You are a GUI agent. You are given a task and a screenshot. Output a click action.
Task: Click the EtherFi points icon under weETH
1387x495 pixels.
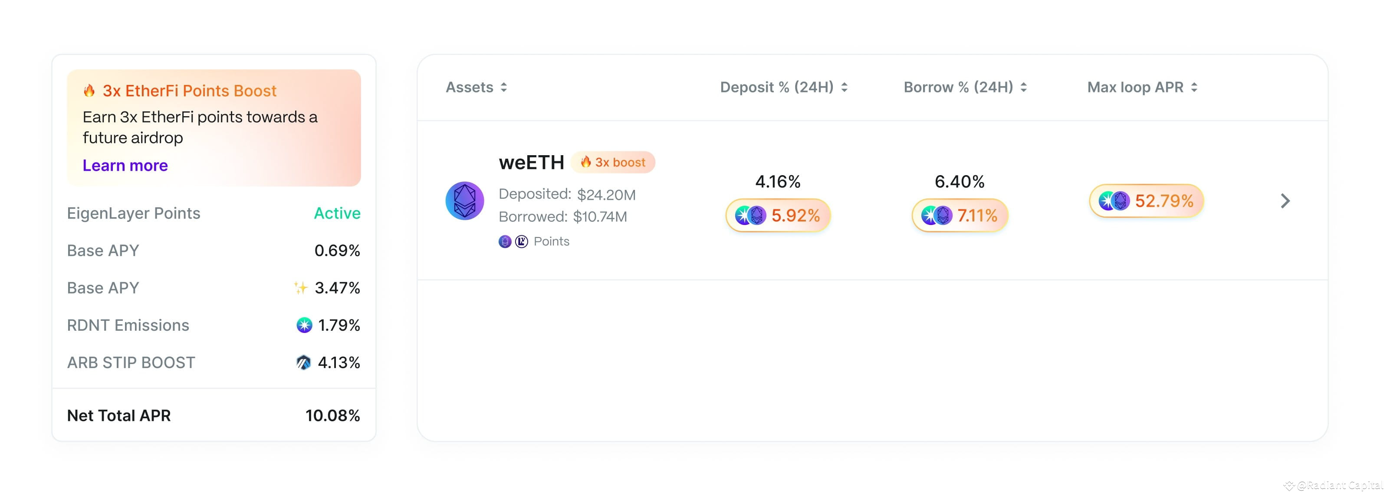505,241
